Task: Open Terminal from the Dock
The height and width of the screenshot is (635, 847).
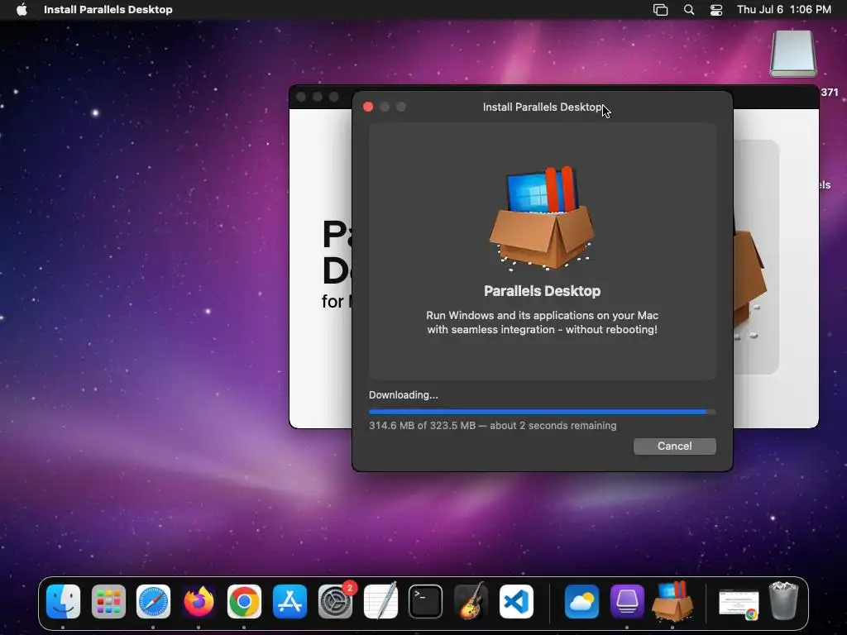Action: [x=426, y=601]
